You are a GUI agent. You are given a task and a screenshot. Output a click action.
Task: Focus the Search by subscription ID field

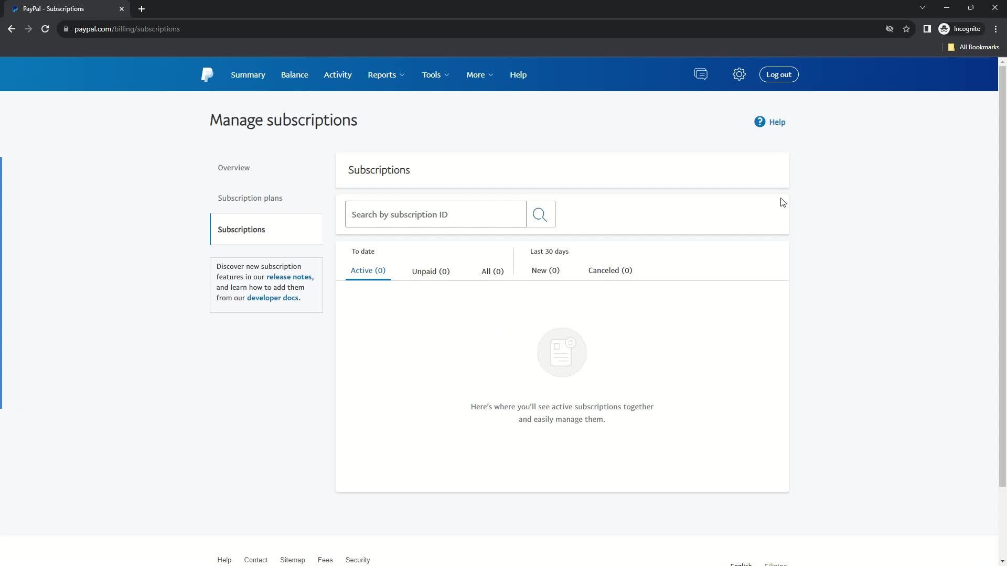coord(435,214)
